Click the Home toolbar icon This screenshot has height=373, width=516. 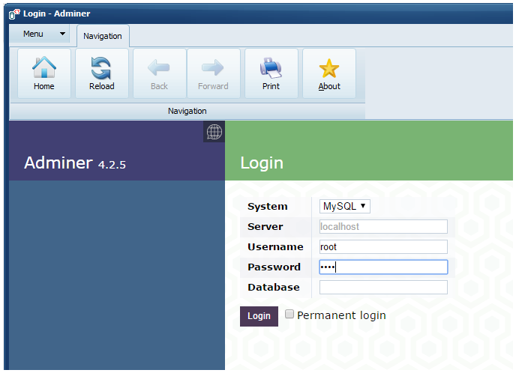pos(44,73)
